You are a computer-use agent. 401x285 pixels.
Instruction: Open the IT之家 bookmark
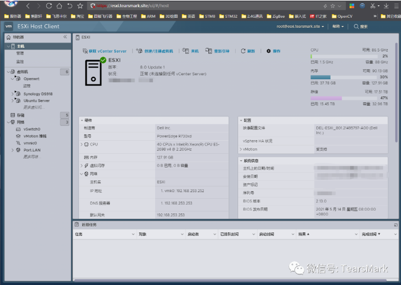pos(318,17)
